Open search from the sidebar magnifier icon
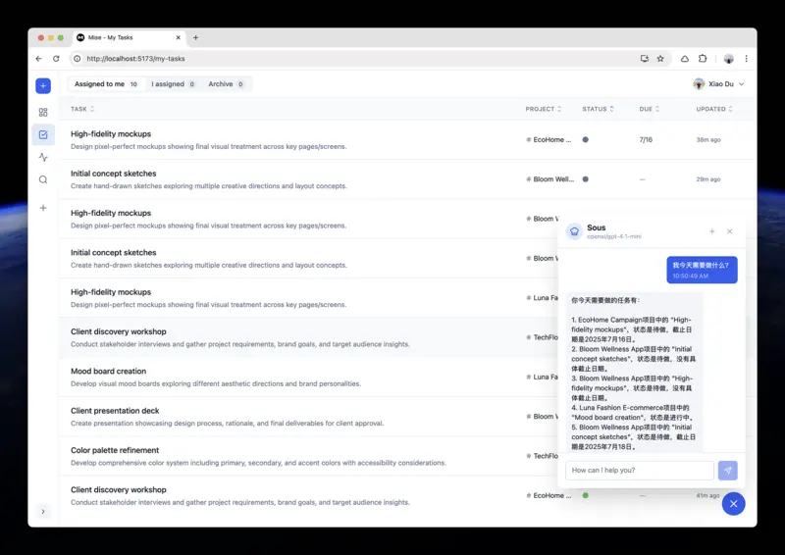 pos(43,179)
